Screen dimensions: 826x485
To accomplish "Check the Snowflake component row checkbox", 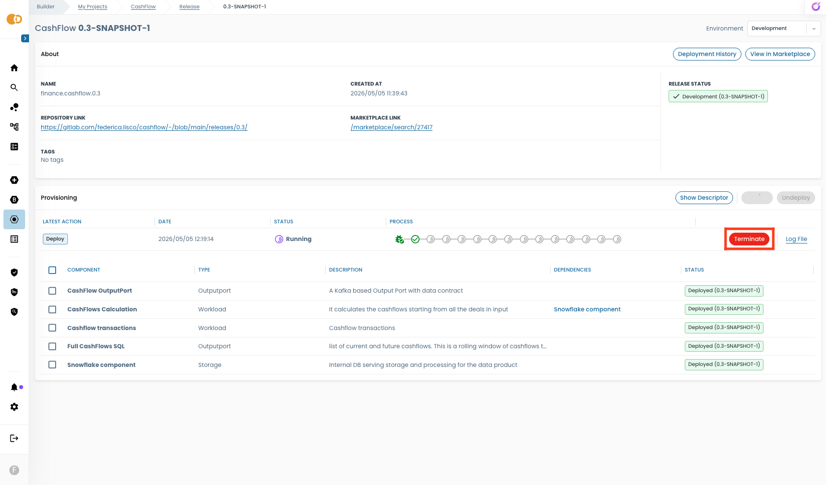I will tap(52, 365).
